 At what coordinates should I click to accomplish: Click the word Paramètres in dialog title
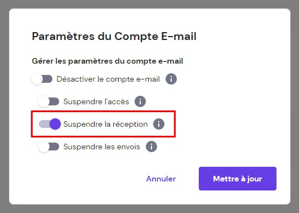click(63, 36)
